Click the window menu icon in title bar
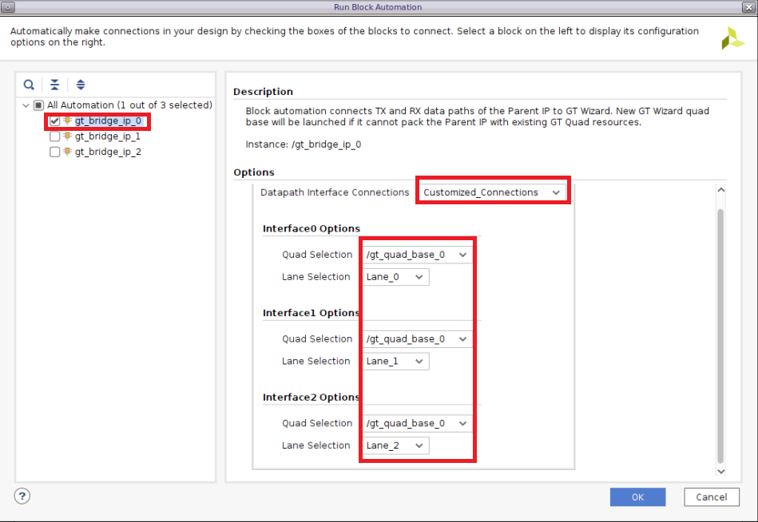Viewport: 758px width, 522px height. (x=8, y=7)
